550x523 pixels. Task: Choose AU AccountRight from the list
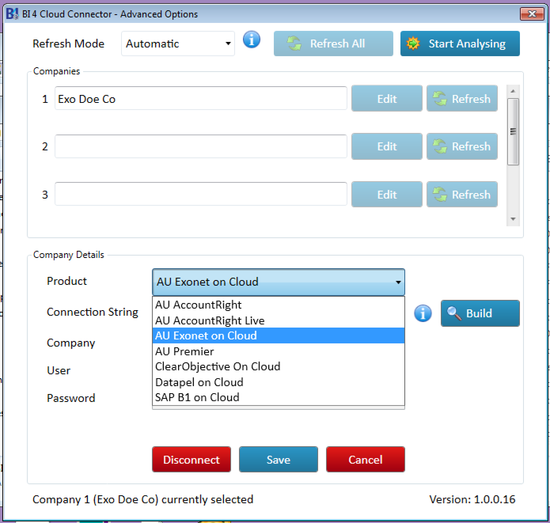point(278,305)
